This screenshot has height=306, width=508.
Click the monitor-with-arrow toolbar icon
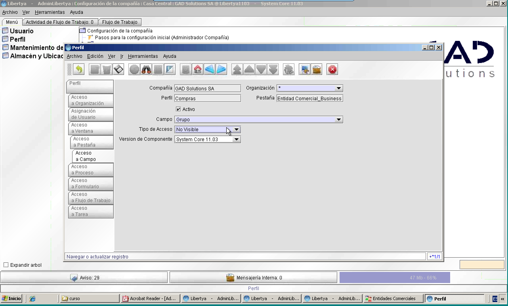point(305,70)
